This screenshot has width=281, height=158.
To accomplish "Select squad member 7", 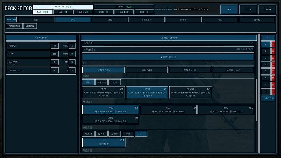I will 265,85.
